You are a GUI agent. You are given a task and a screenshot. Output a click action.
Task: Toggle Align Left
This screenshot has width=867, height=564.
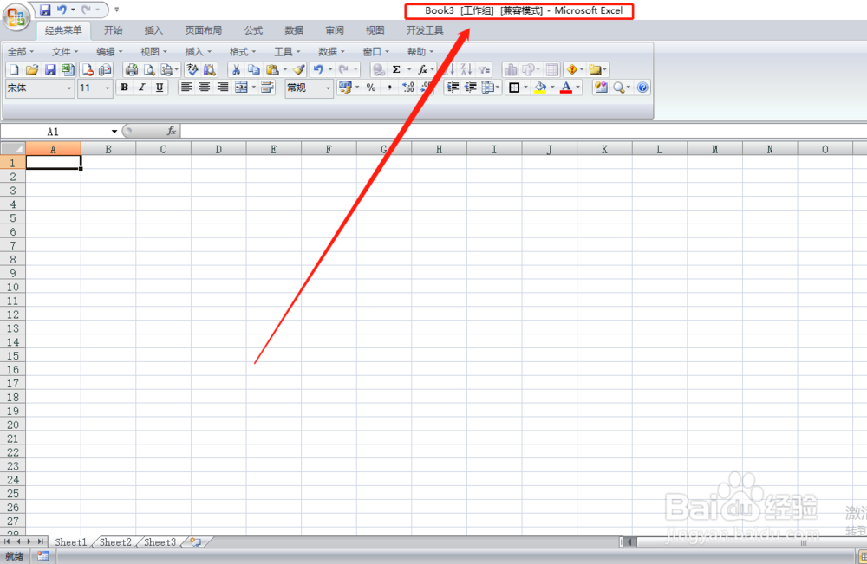tap(187, 88)
